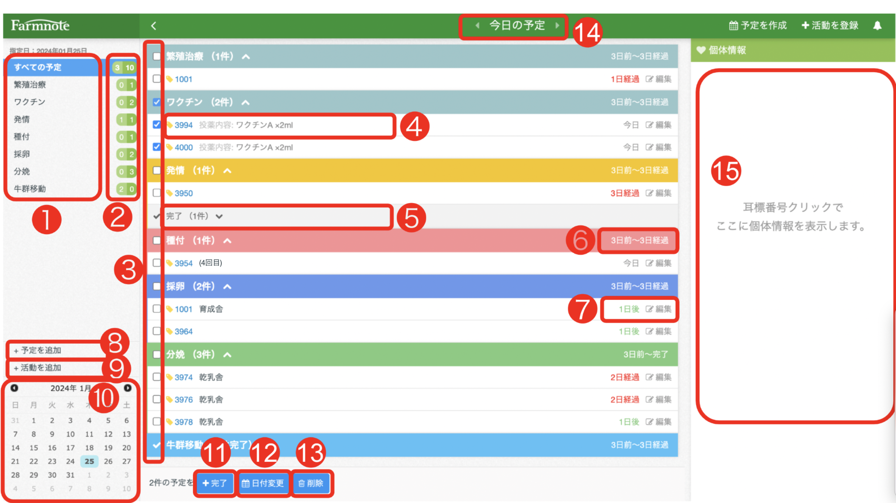
Task: Click heart icon in 個体情報 header
Action: pos(701,50)
